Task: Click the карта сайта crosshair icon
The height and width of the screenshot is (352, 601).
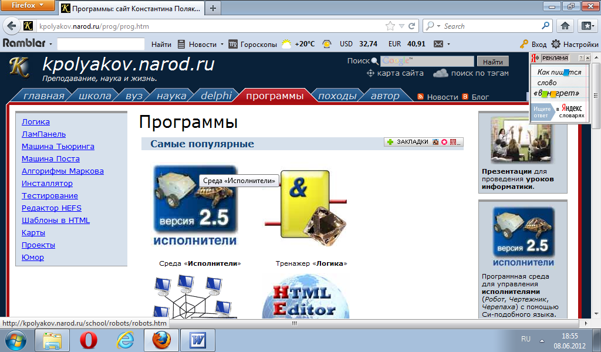Action: click(370, 73)
